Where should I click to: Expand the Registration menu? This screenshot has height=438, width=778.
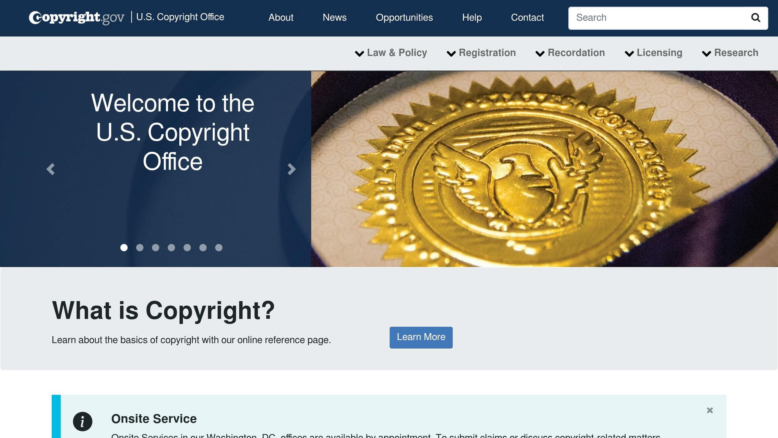[481, 53]
